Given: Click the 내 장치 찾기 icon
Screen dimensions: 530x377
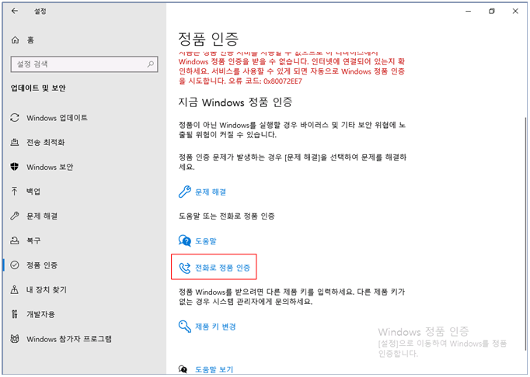Looking at the screenshot, I should pyautogui.click(x=15, y=289).
